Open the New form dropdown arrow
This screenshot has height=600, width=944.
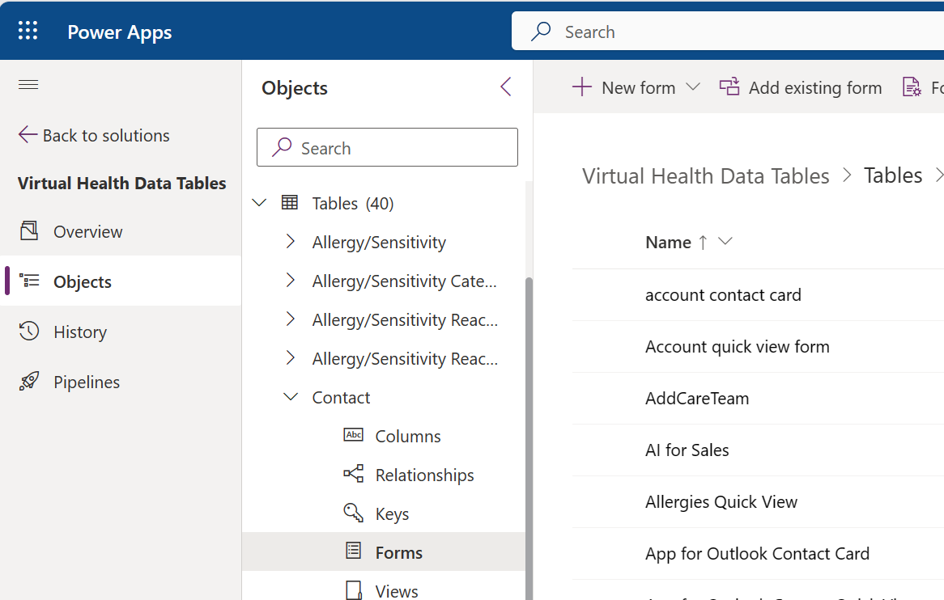pyautogui.click(x=693, y=87)
